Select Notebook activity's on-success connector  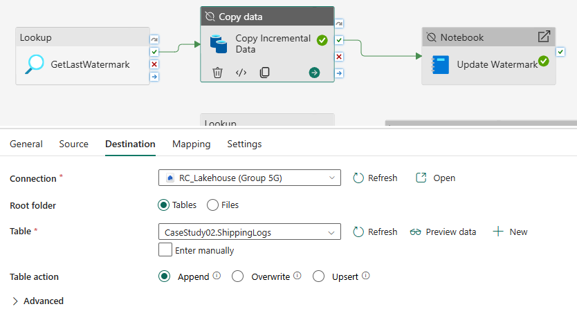tap(560, 52)
